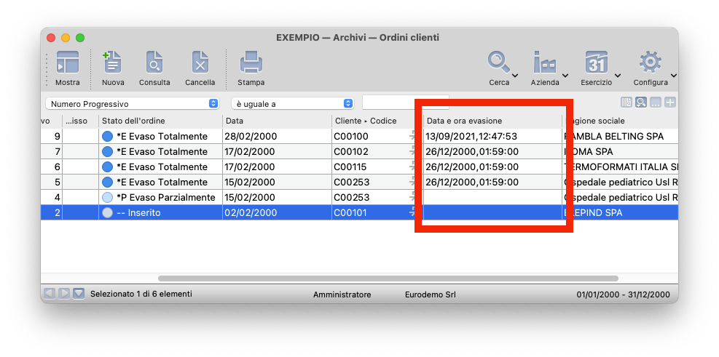
Task: Open the Cerca search tool
Action: point(499,63)
